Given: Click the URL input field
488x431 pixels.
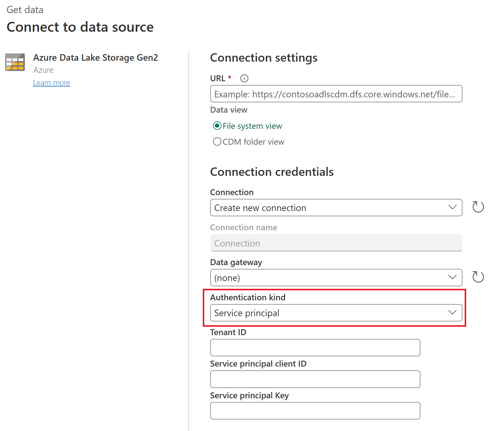Looking at the screenshot, I should click(336, 94).
